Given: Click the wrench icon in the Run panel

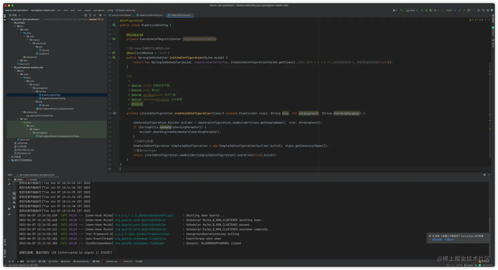Looking at the screenshot, I should pos(9,184).
